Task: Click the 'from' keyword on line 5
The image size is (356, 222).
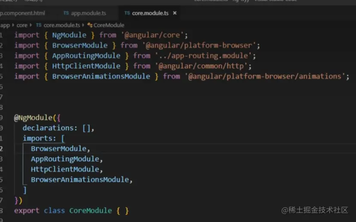Action: 171,76
